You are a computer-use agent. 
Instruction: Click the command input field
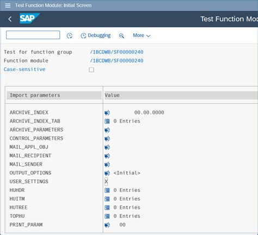33,35
